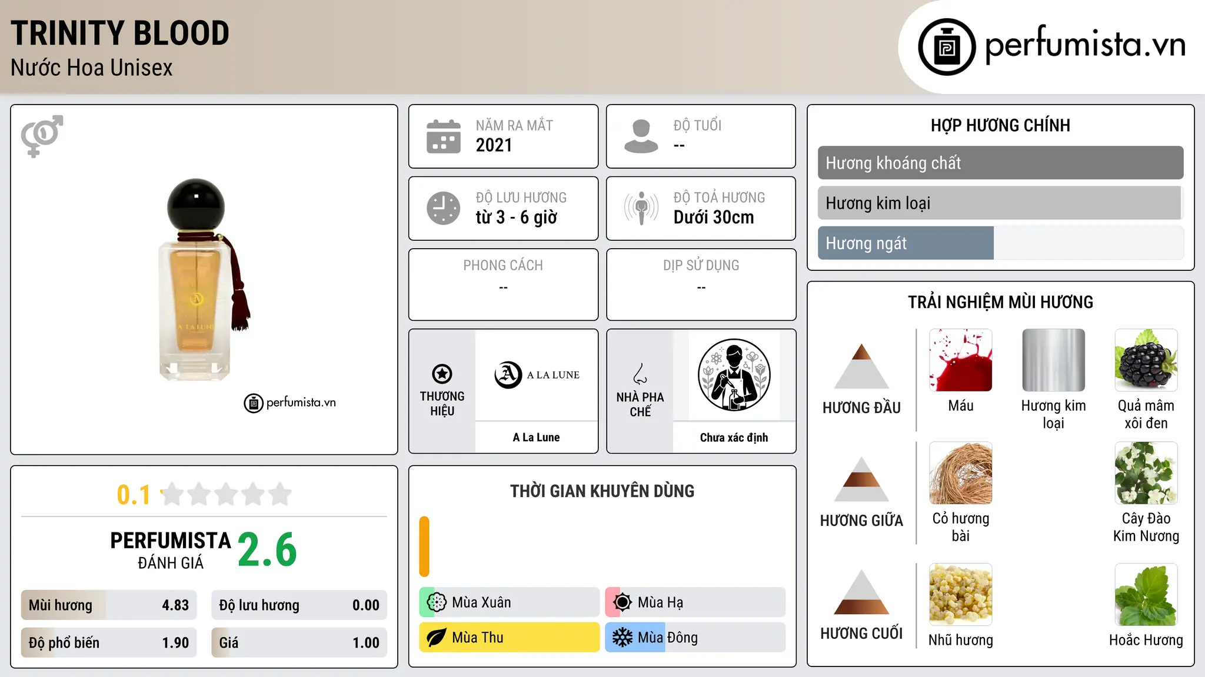Click the HƯƠNG ĐẦU top notes label
The image size is (1205, 677).
pos(861,408)
